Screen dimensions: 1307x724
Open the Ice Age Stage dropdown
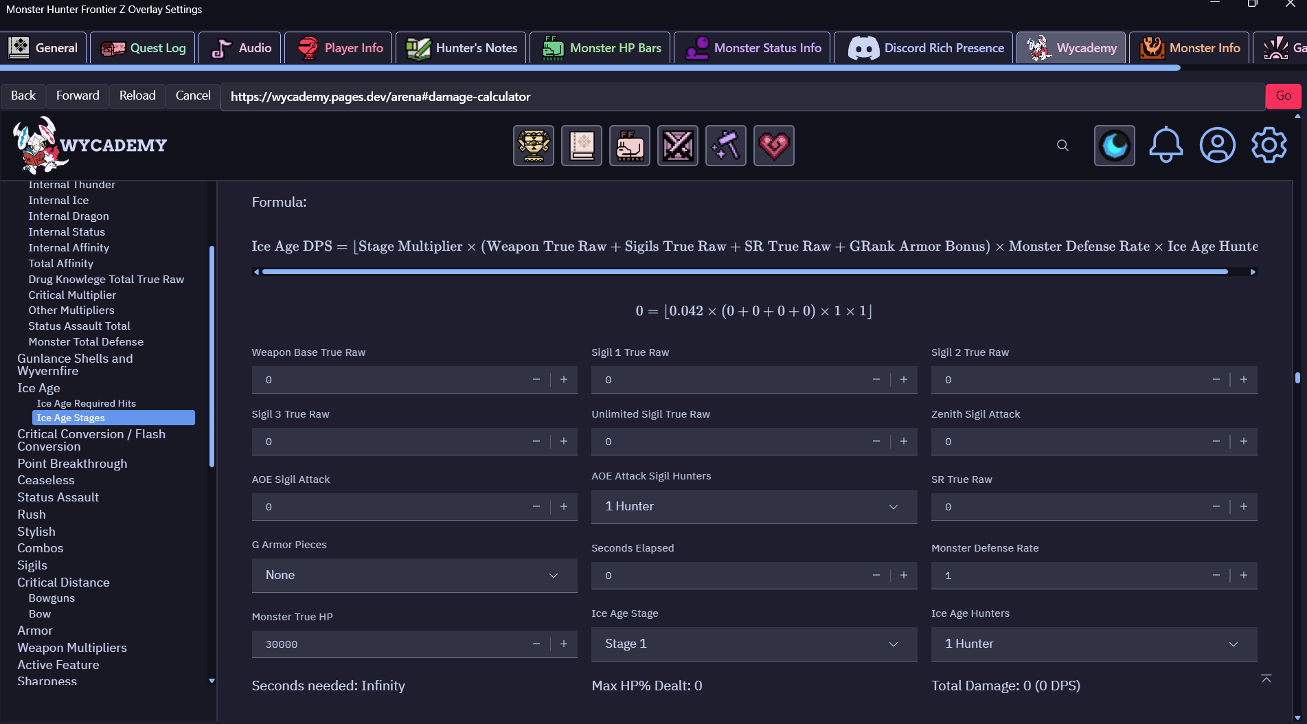pos(754,644)
